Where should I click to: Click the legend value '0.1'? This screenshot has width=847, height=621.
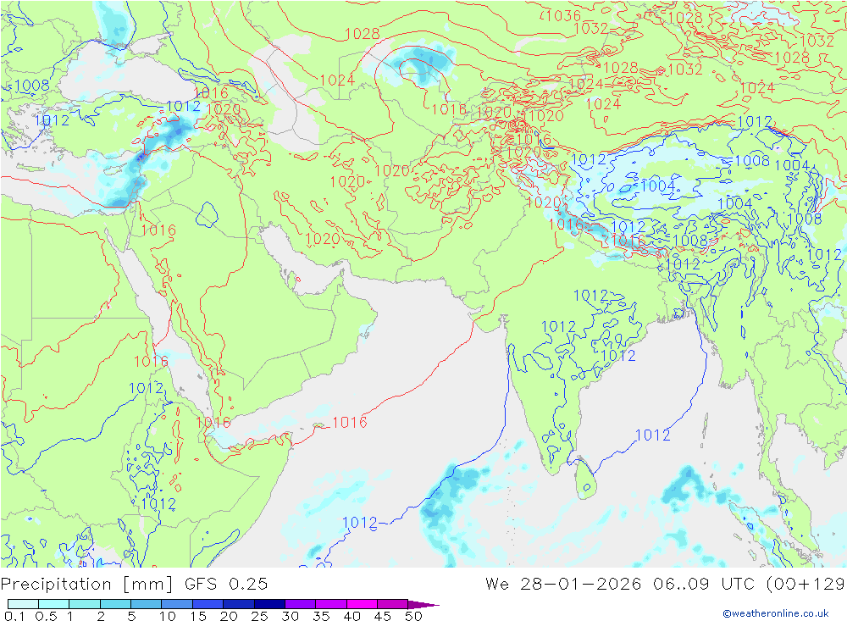[x=14, y=616]
